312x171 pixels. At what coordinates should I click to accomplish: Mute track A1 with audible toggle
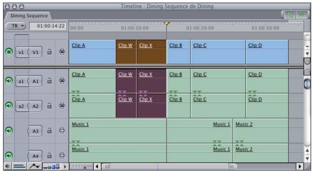[x=9, y=81]
